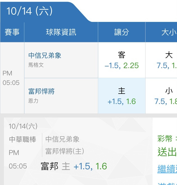This screenshot has width=177, height=185.
Task: Click the 讓分 column header
Action: (122, 32)
